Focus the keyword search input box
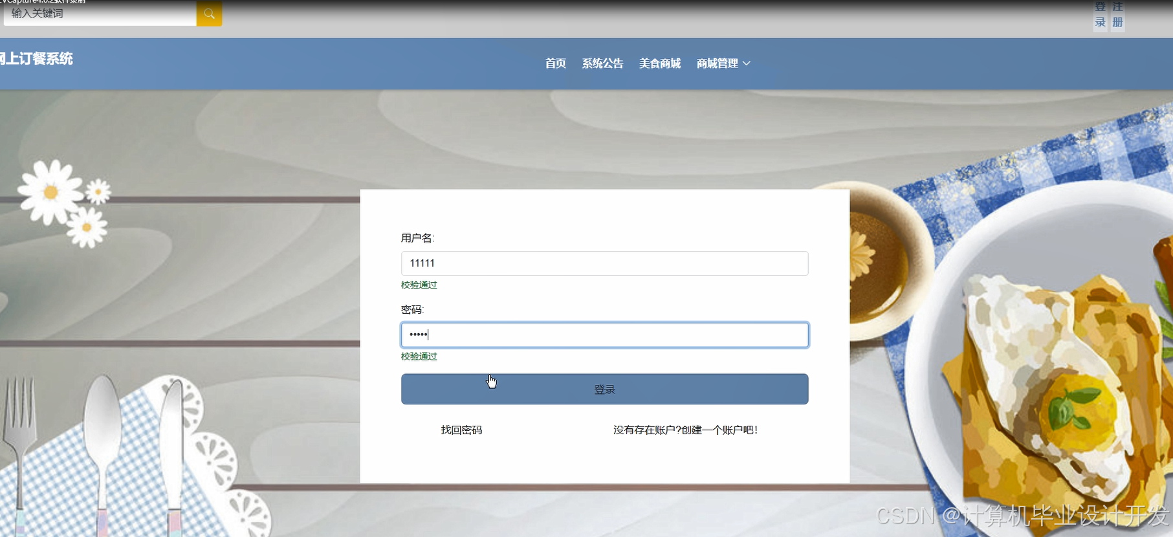This screenshot has height=537, width=1173. (100, 14)
